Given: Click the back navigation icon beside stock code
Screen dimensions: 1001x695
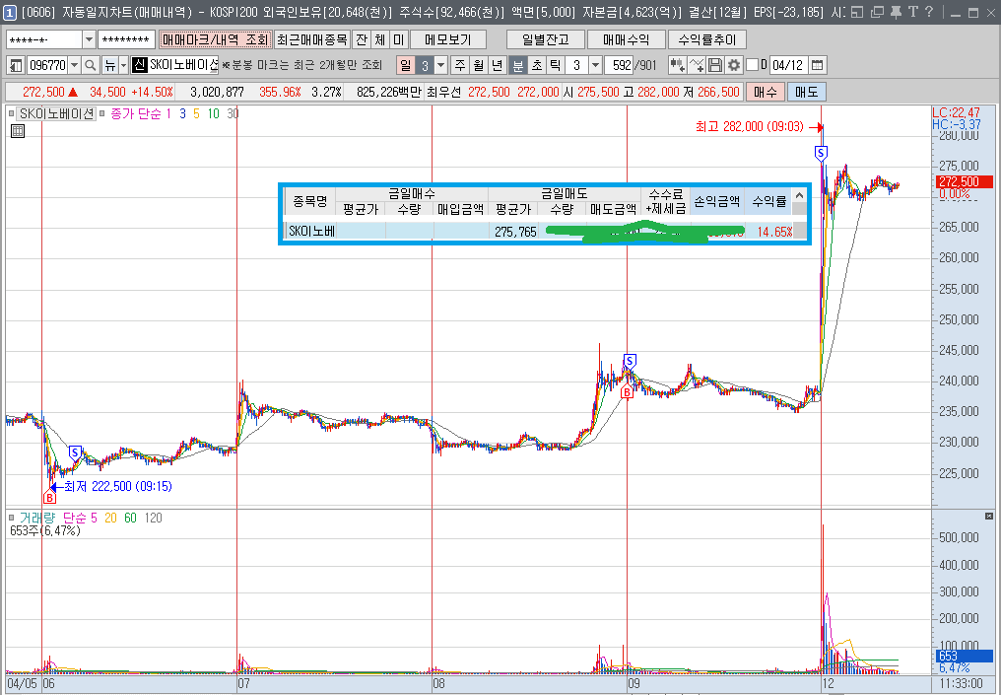Looking at the screenshot, I should pos(16,65).
